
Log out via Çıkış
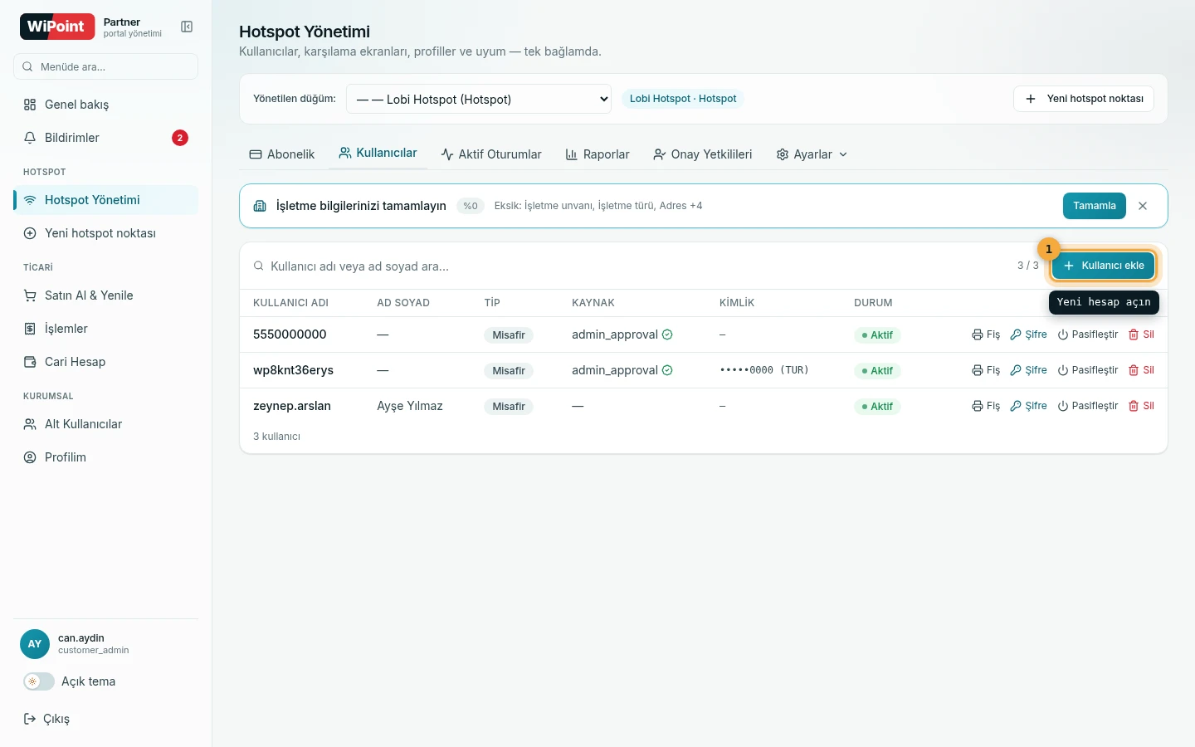pos(46,719)
